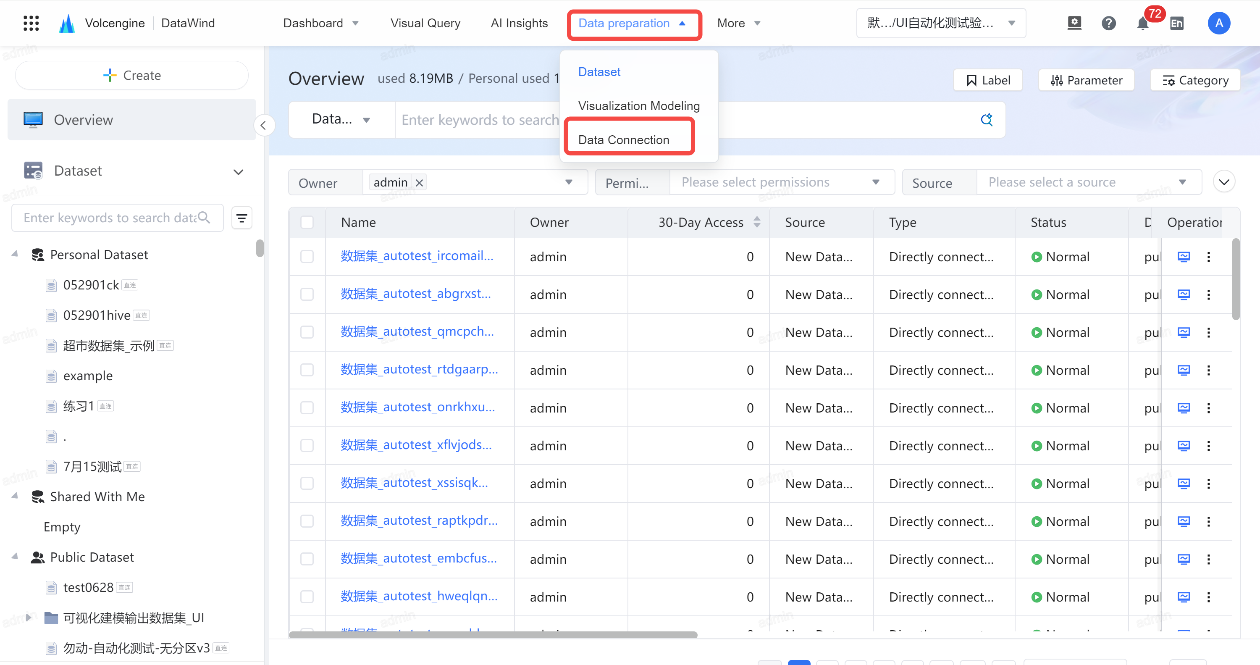Open preview icon for 数据集_autotest_embcfus row

pyautogui.click(x=1183, y=559)
